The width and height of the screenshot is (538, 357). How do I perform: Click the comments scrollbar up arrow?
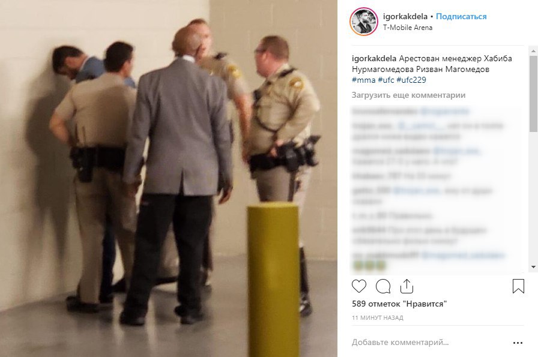click(533, 51)
